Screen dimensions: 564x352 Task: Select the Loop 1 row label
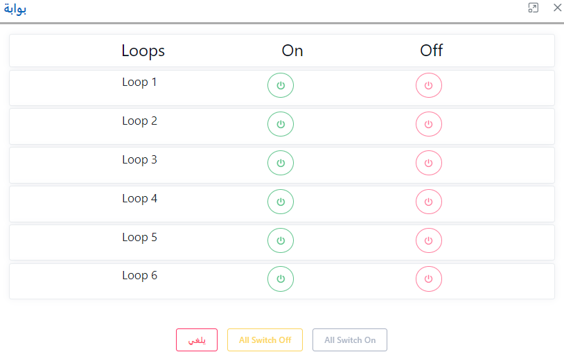pyautogui.click(x=139, y=82)
